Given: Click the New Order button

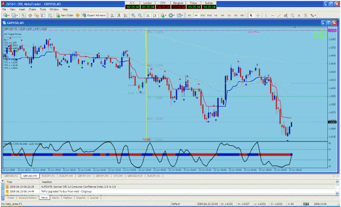Looking at the screenshot, I should [x=65, y=15].
